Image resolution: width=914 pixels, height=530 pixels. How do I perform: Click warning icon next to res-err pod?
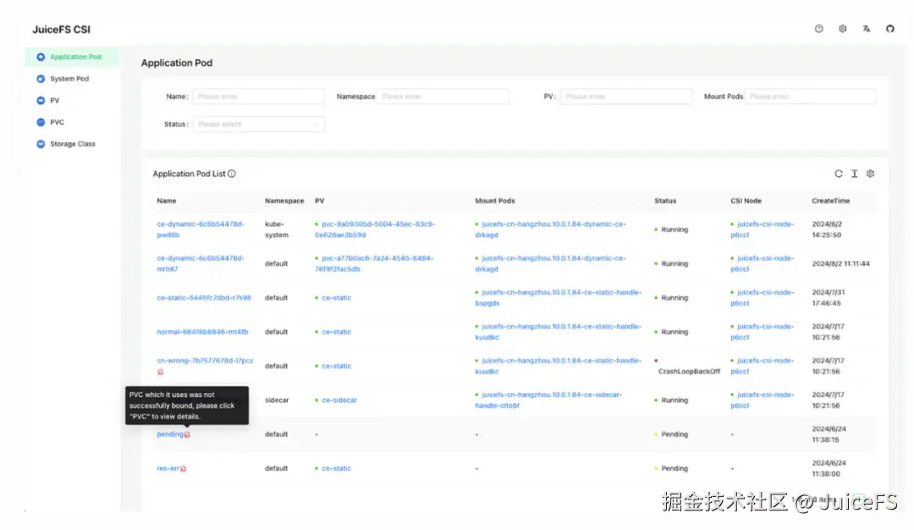tap(183, 469)
